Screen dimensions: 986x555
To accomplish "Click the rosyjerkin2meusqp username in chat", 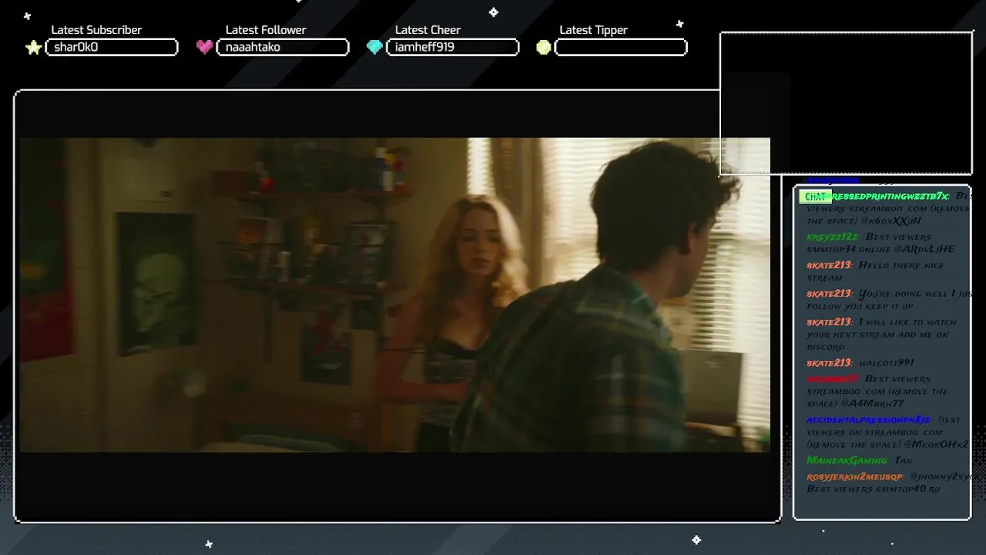I will (x=854, y=476).
